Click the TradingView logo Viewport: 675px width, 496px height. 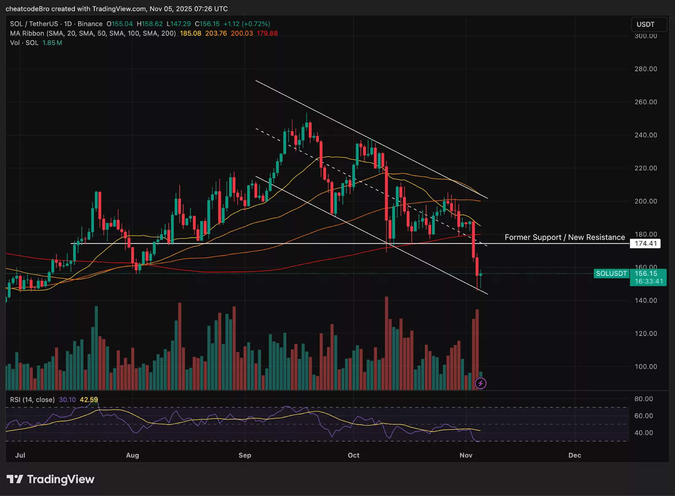(x=51, y=480)
